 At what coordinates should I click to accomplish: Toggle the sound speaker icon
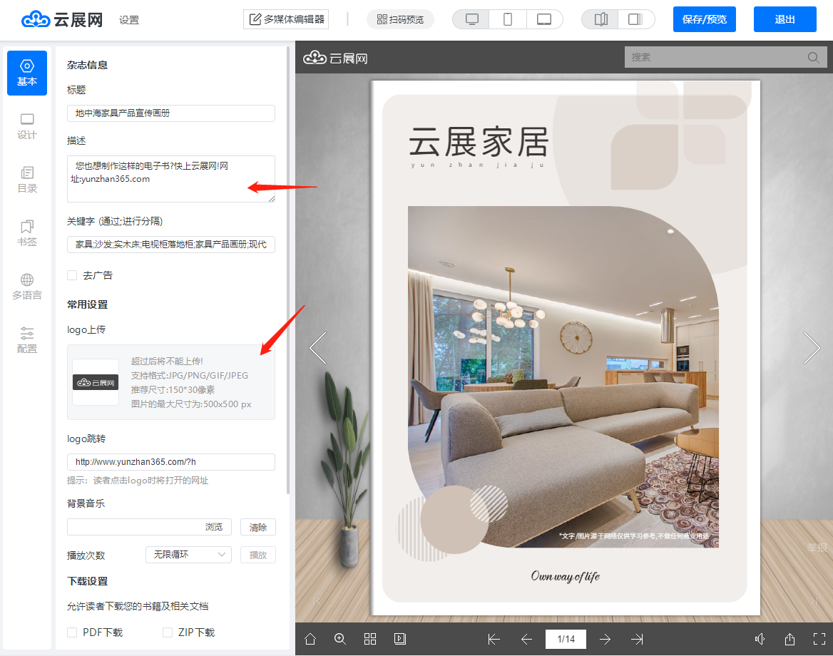(760, 639)
